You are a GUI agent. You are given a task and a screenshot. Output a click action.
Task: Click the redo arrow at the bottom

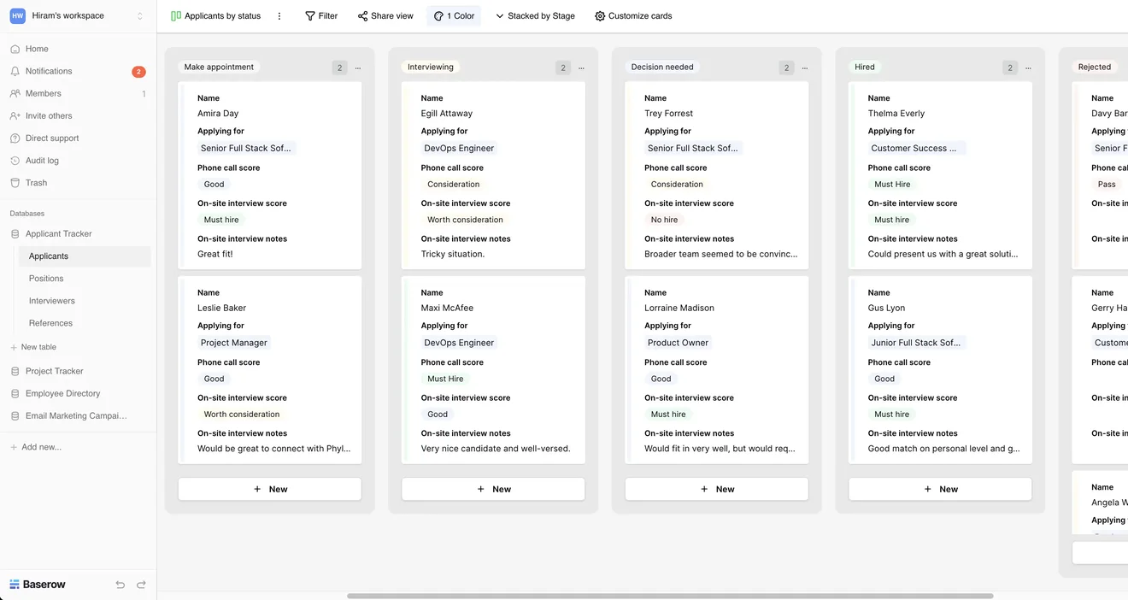[141, 585]
